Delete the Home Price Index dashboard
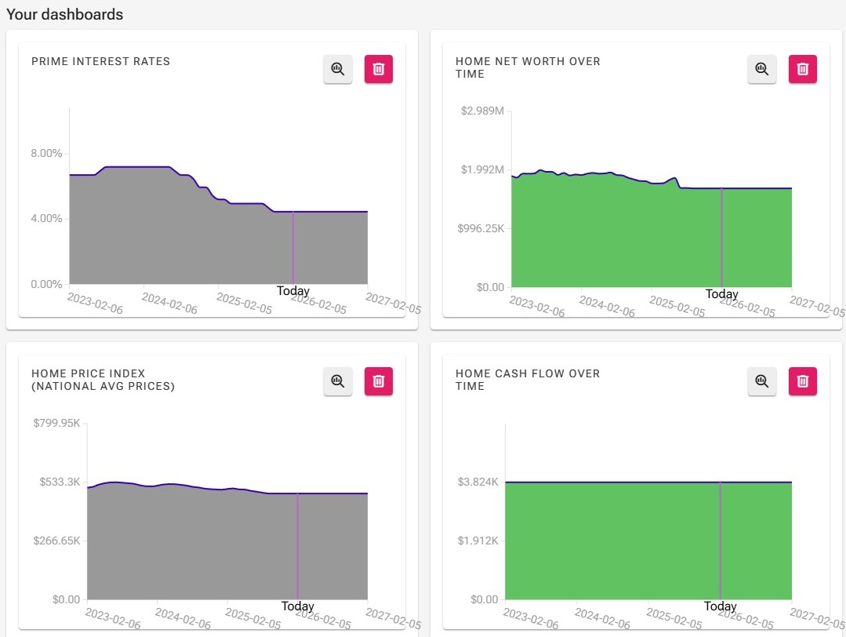Viewport: 846px width, 637px height. pos(379,381)
